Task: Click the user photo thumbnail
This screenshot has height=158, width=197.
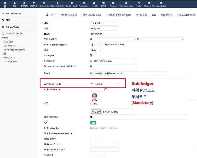Action: click(x=95, y=97)
